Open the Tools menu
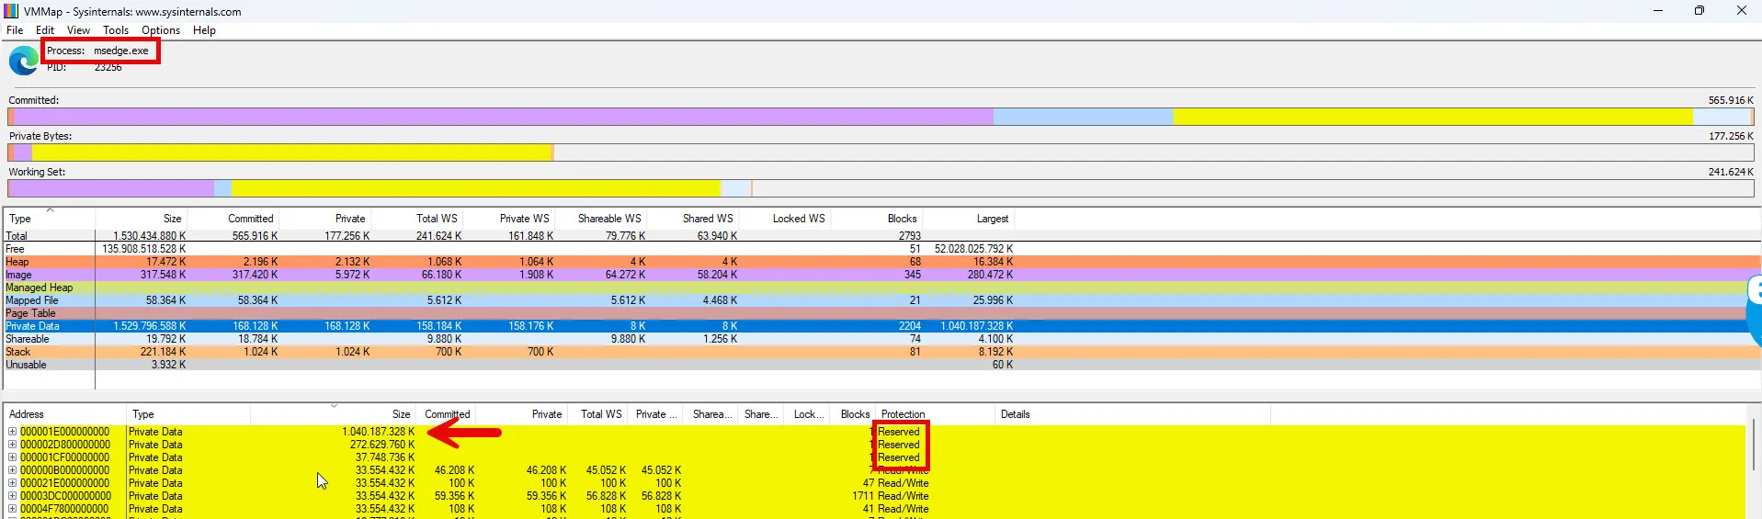 (x=116, y=30)
